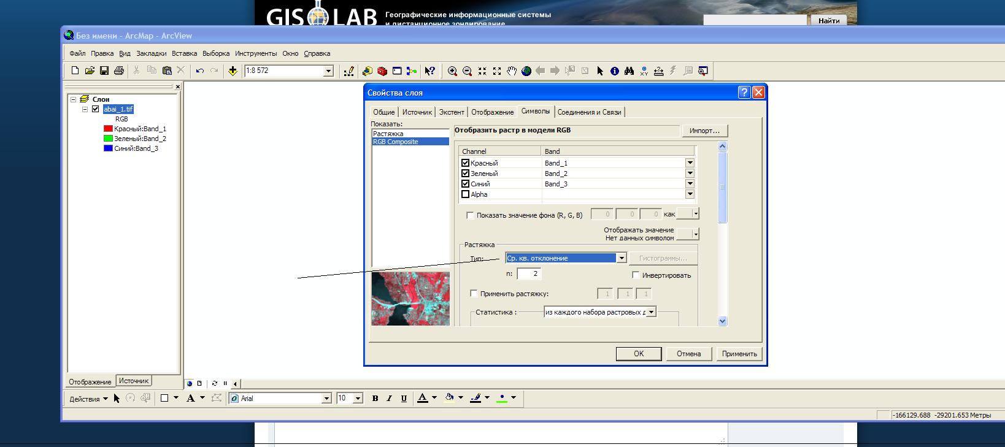Image resolution: width=1005 pixels, height=447 pixels.
Task: Uncheck the Красный channel checkbox
Action: [465, 163]
